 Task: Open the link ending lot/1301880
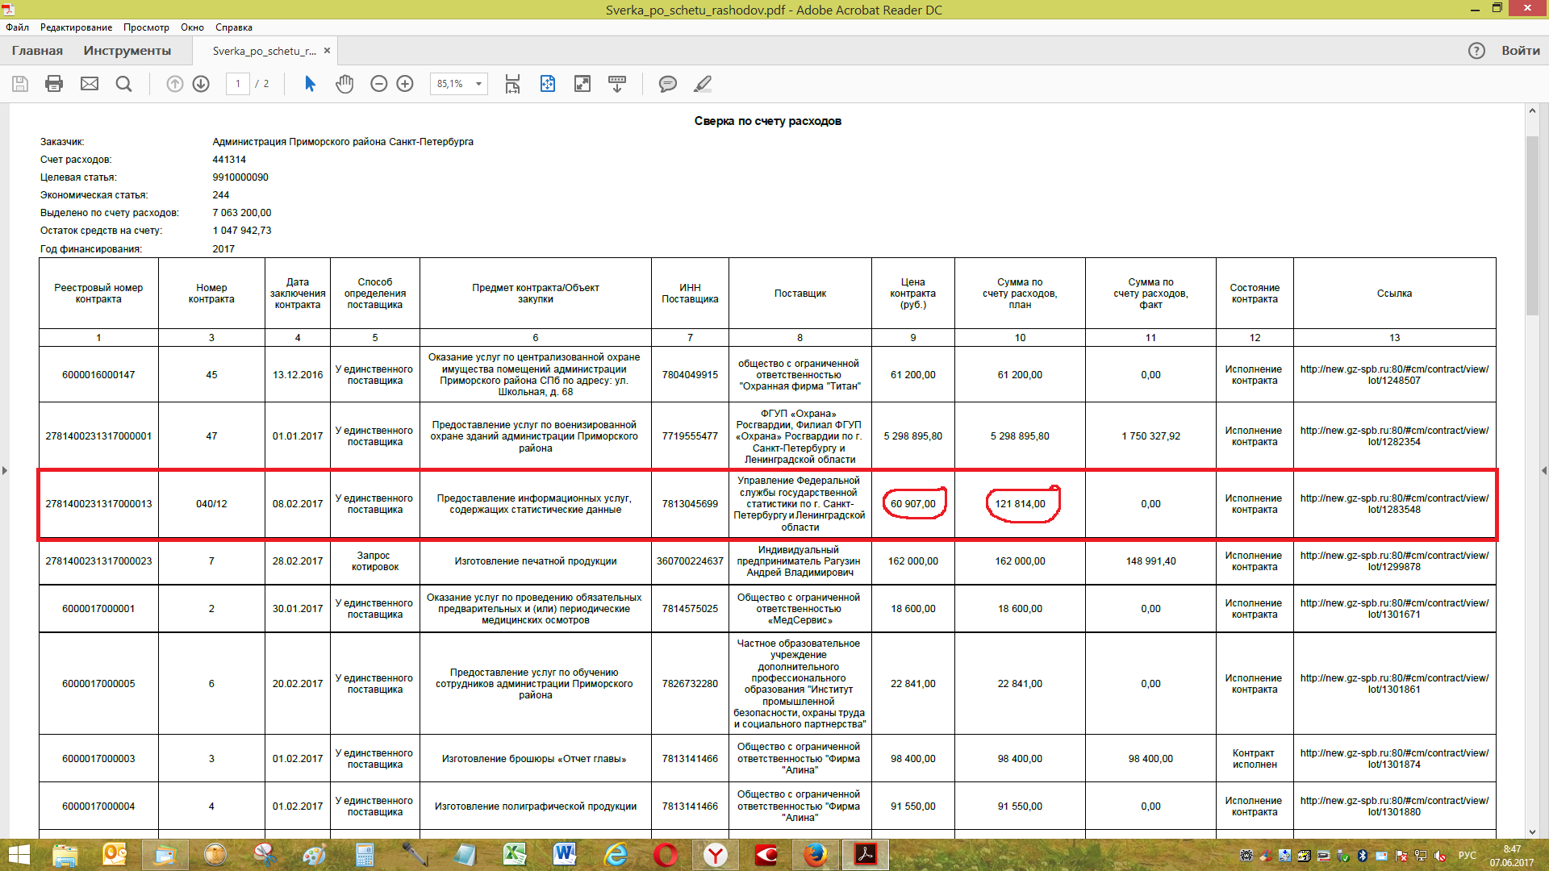(x=1394, y=806)
